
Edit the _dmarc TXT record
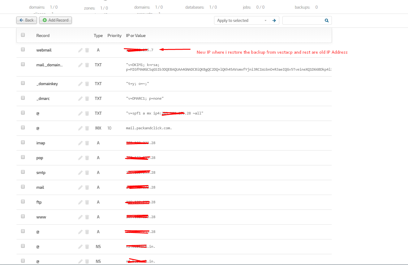click(x=80, y=98)
